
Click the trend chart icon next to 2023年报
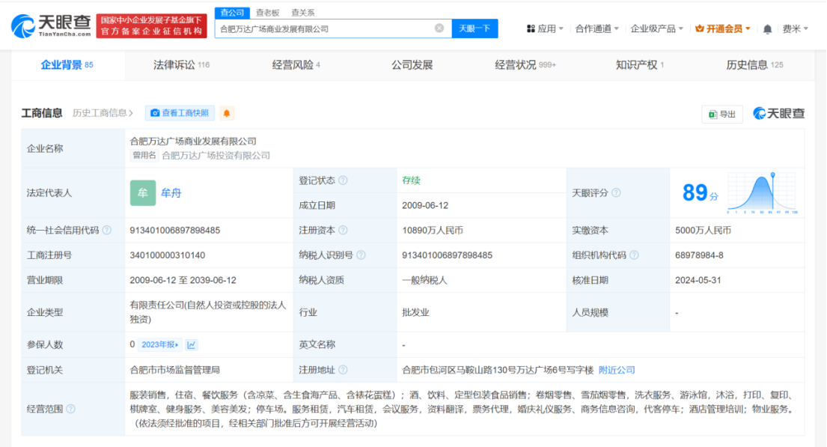coord(192,344)
